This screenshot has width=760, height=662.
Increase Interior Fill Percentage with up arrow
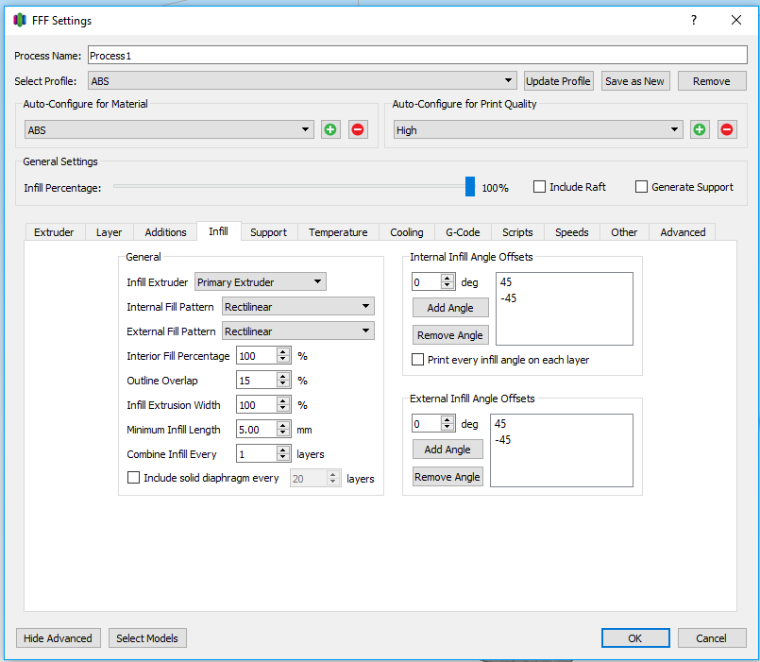click(x=283, y=351)
